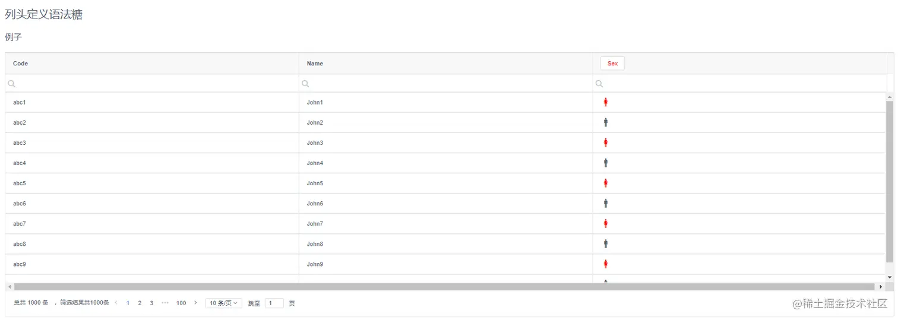Click the Code column filter input

(x=152, y=84)
